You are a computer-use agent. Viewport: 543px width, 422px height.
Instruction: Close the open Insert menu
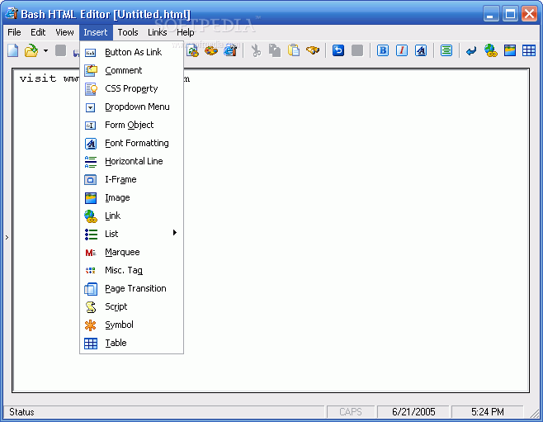pos(96,32)
